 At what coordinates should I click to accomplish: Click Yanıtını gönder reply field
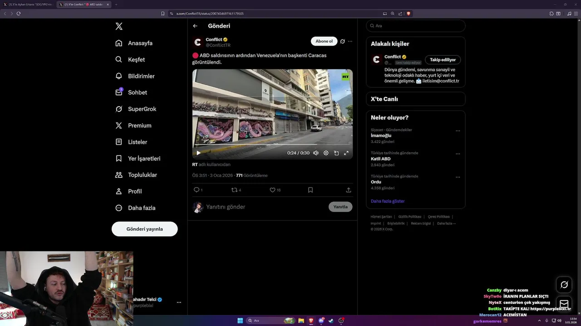(x=266, y=207)
